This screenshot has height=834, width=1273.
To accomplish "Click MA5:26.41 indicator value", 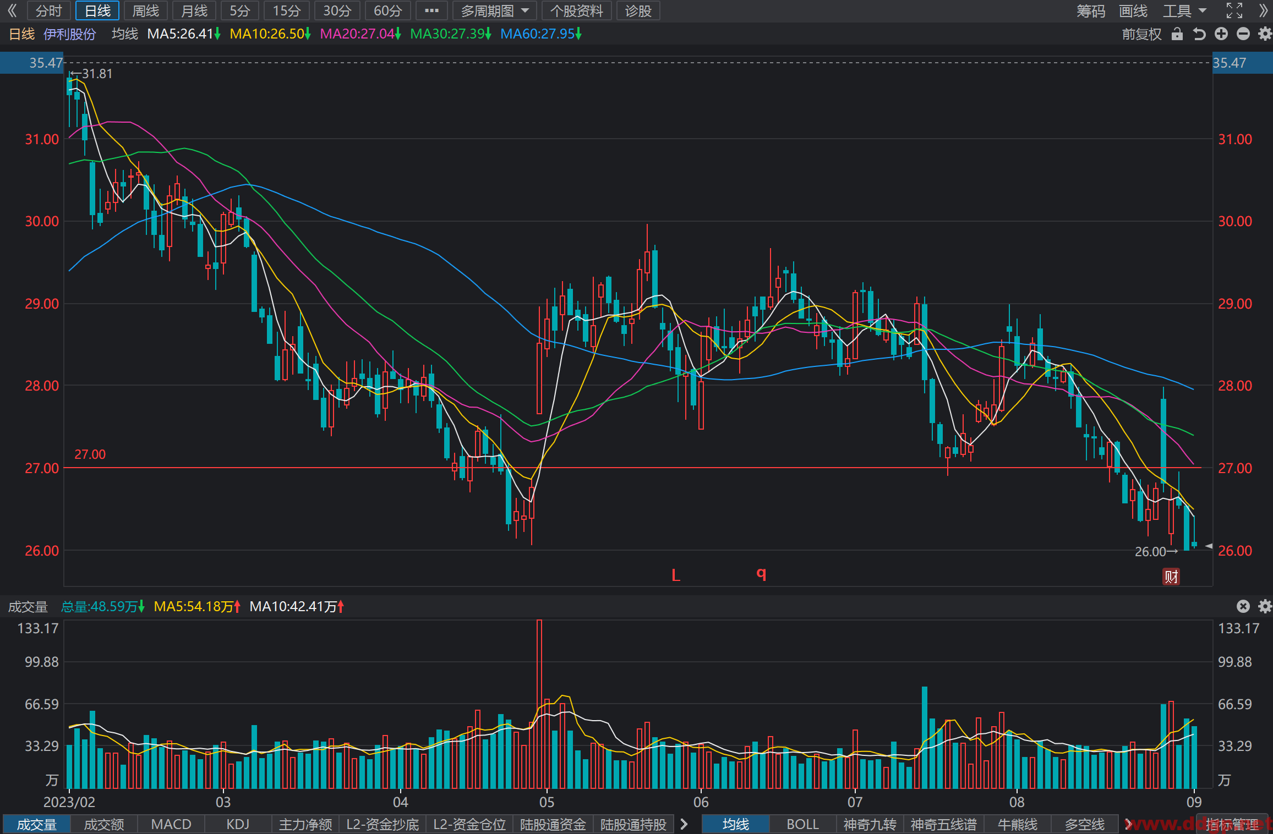I will [184, 34].
